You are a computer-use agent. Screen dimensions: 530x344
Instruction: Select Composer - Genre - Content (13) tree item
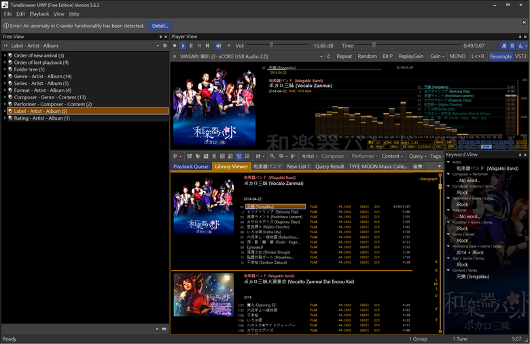point(50,97)
